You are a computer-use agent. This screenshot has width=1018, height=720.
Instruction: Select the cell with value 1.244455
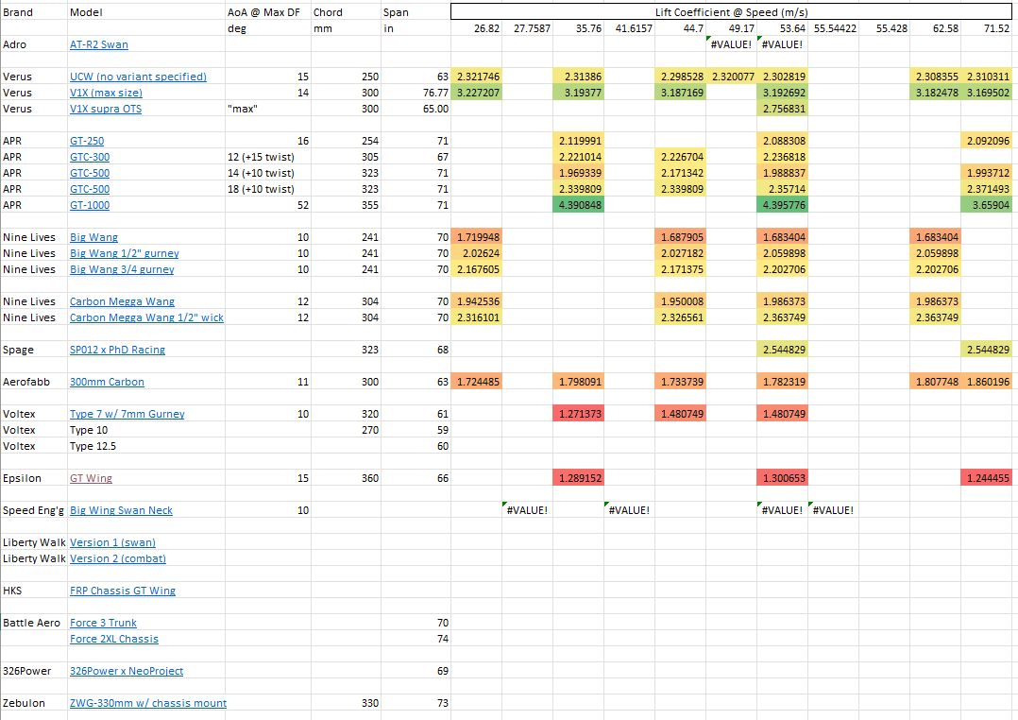click(986, 478)
